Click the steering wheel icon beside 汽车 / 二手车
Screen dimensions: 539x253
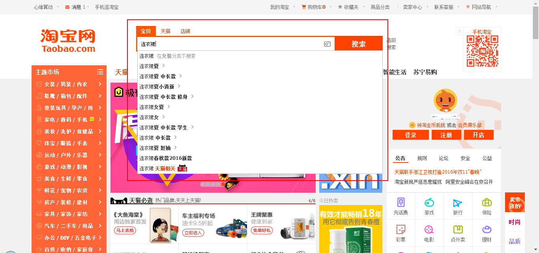tap(39, 226)
